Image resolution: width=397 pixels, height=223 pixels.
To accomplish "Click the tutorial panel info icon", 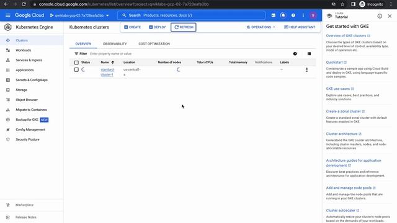I will coord(380,16).
